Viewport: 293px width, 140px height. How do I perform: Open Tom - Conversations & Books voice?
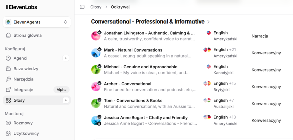coord(133,100)
